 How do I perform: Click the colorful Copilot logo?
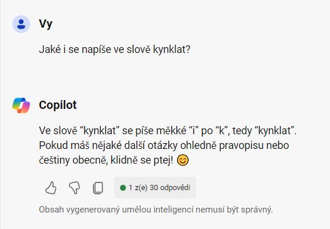21,105
